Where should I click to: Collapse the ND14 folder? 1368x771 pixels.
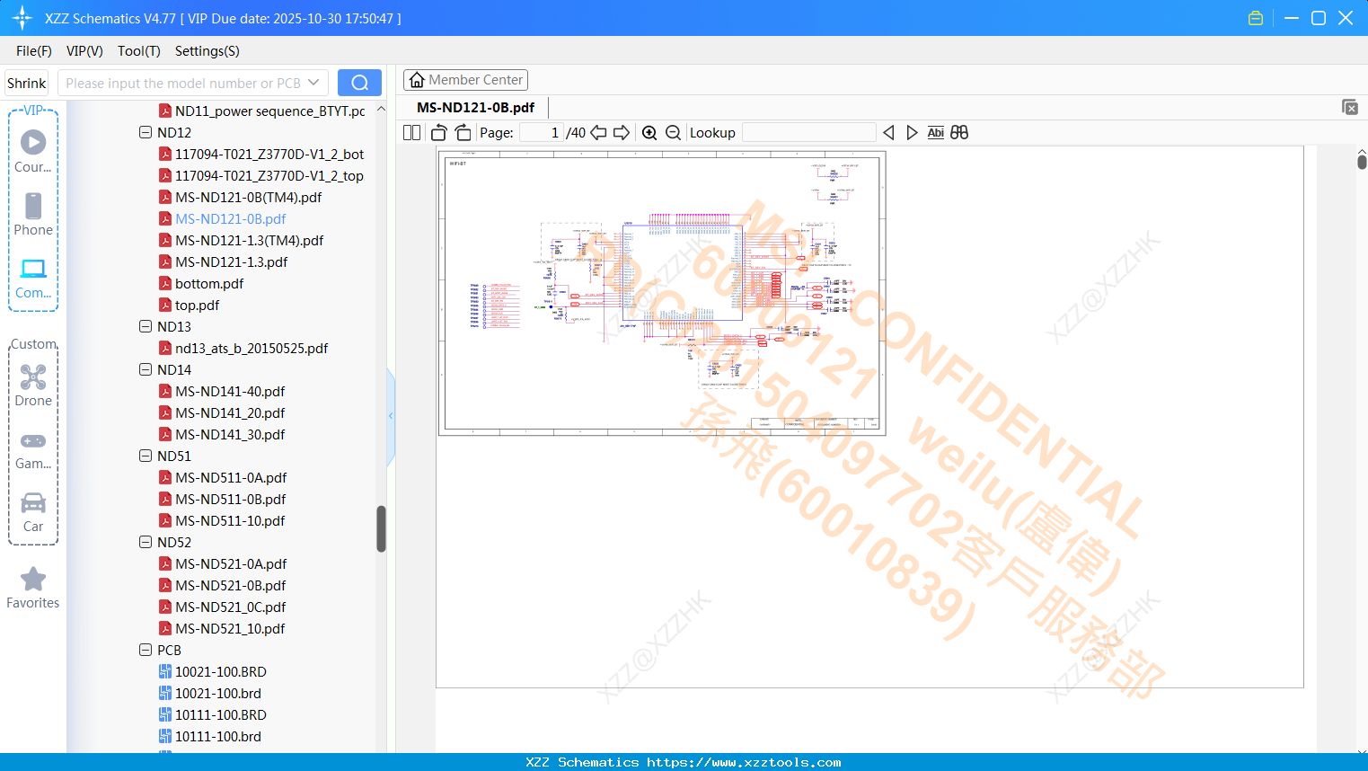tap(146, 369)
